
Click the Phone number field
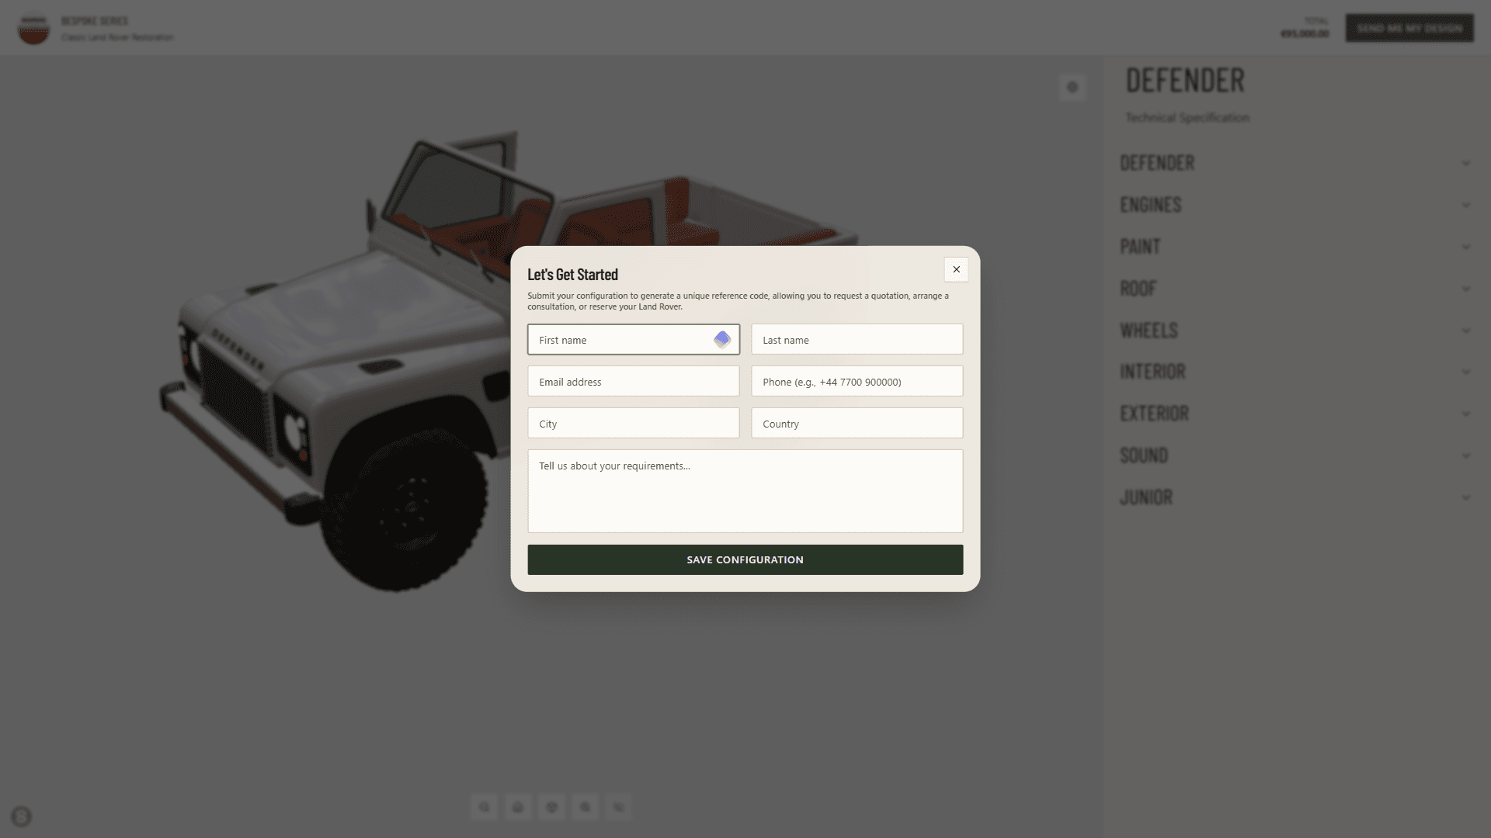(x=857, y=382)
